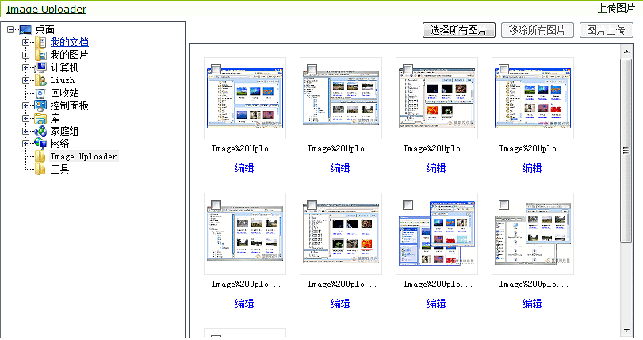Select Image Uploader folder in tree
Image resolution: width=643 pixels, height=340 pixels.
pyautogui.click(x=82, y=157)
